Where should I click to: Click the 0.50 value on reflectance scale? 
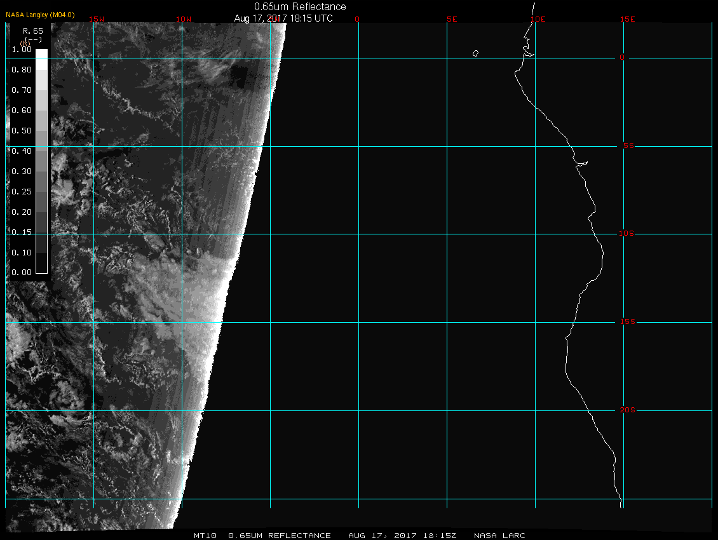coord(22,130)
